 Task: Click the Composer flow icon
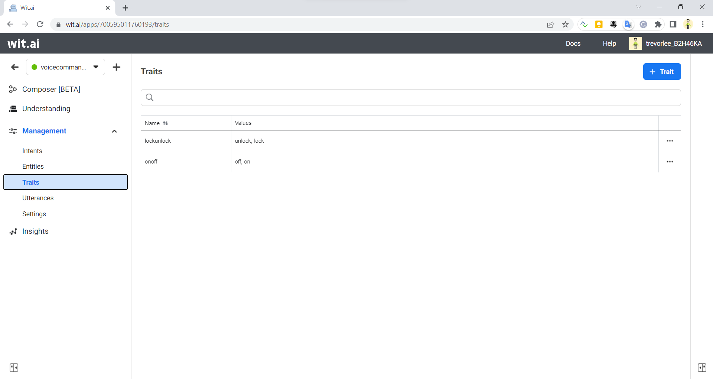click(13, 89)
